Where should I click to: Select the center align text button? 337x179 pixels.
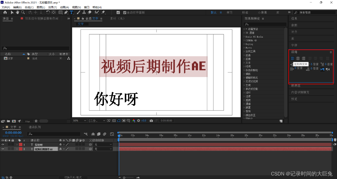tap(298, 58)
